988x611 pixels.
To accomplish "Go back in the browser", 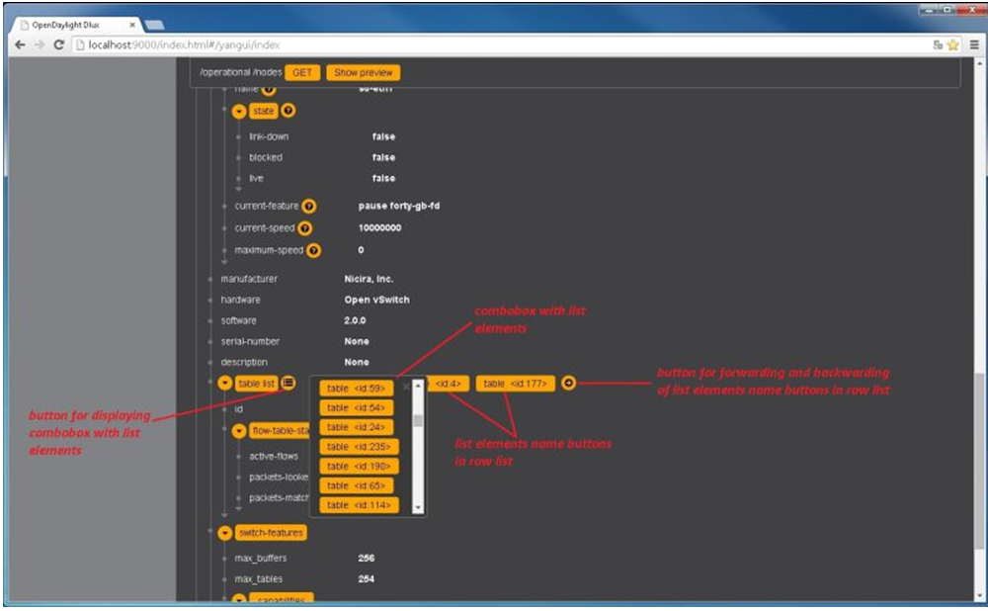I will pyautogui.click(x=20, y=44).
